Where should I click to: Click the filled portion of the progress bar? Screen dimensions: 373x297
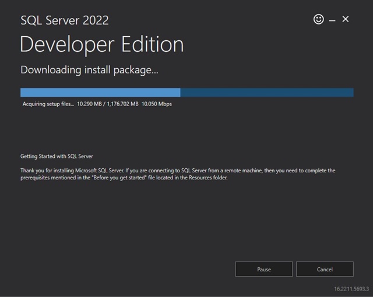(100, 92)
